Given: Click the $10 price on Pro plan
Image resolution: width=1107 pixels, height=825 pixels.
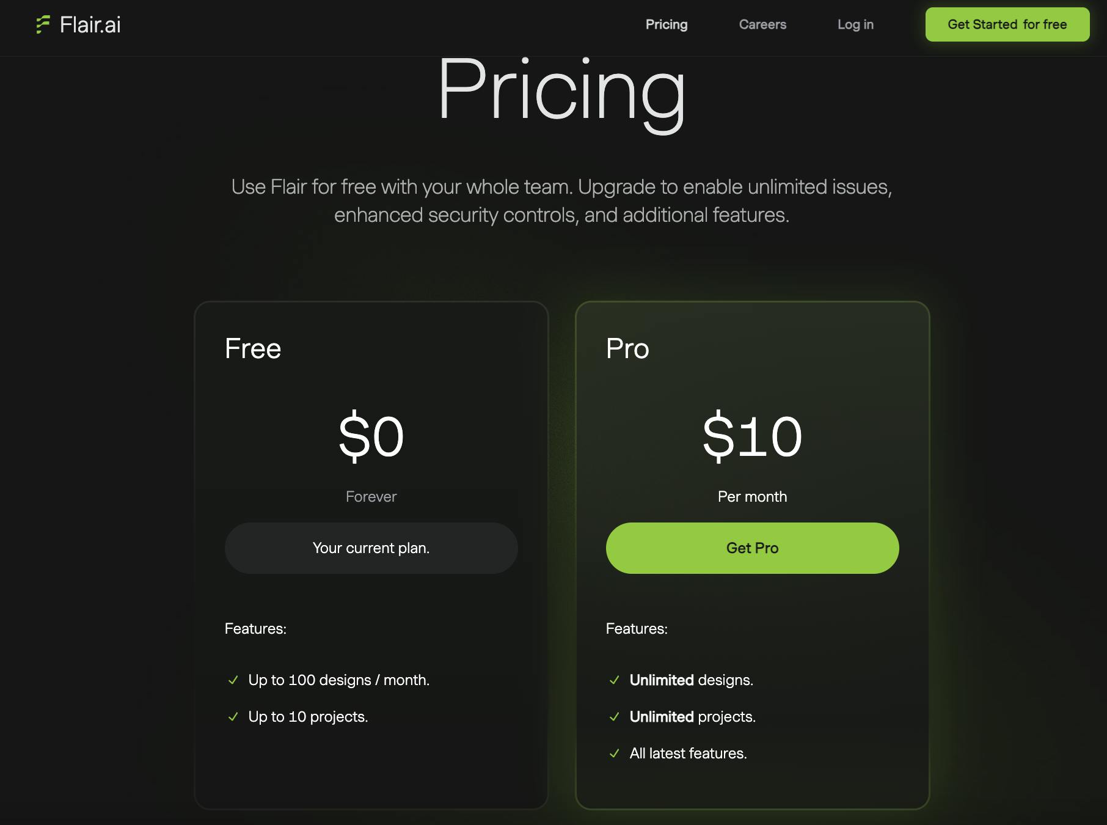Looking at the screenshot, I should pyautogui.click(x=752, y=436).
